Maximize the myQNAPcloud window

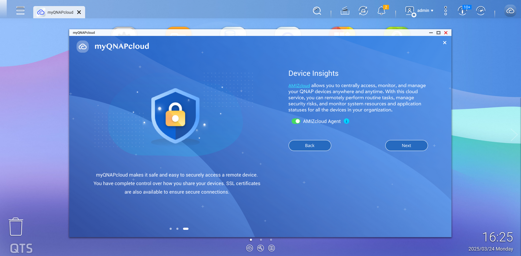point(438,33)
